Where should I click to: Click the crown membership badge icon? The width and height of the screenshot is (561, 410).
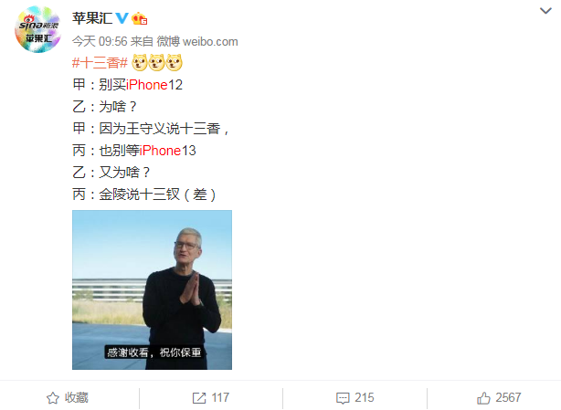139,18
